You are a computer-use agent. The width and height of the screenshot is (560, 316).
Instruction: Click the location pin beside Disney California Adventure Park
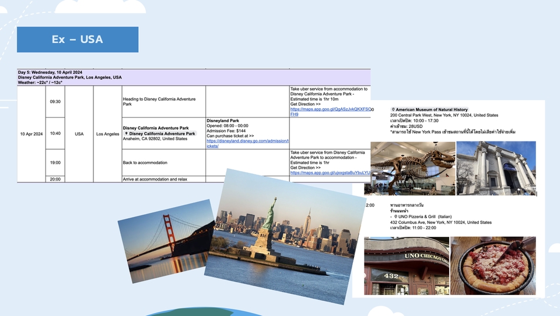click(x=126, y=134)
